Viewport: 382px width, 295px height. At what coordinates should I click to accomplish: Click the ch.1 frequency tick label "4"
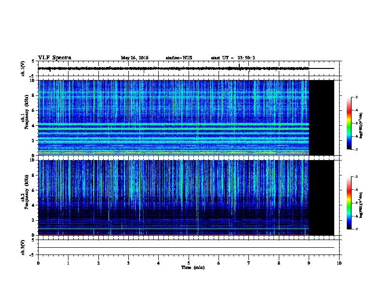34,126
